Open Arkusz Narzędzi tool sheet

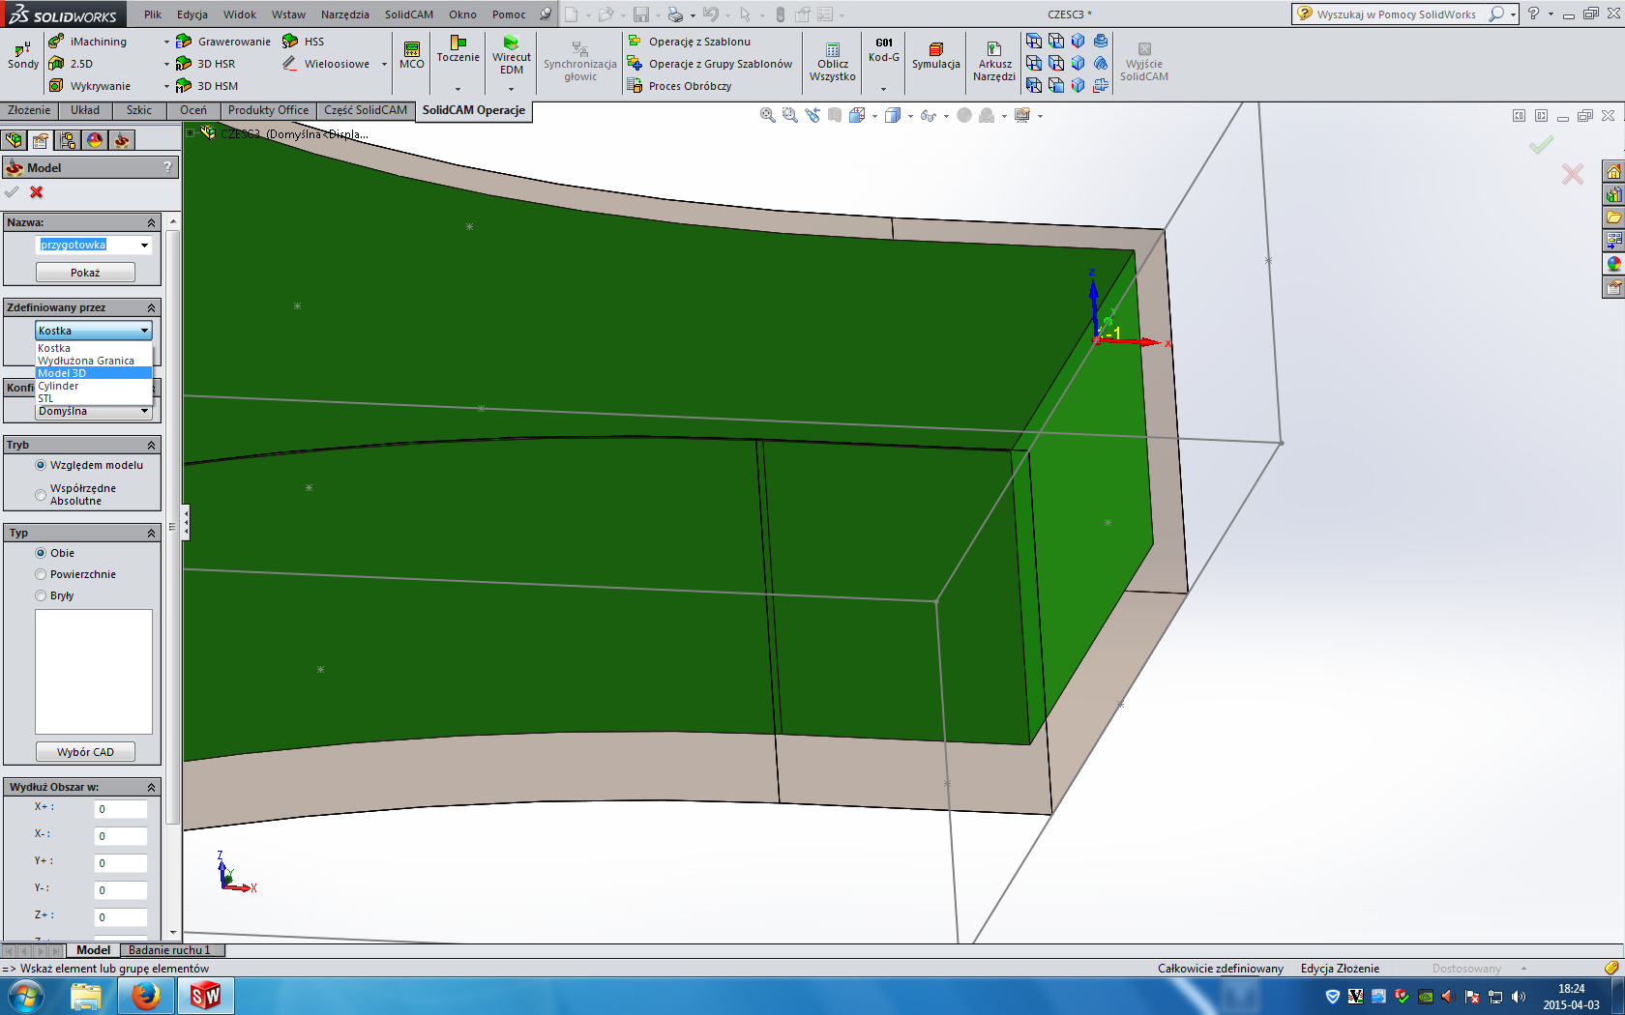click(x=994, y=62)
